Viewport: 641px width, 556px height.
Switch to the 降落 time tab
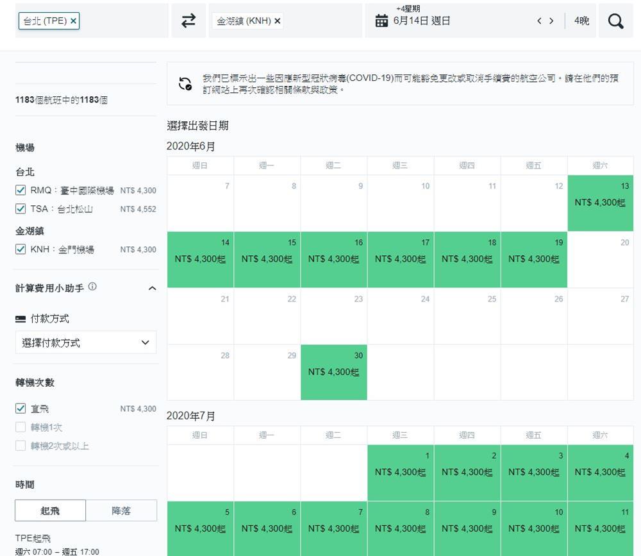(121, 510)
